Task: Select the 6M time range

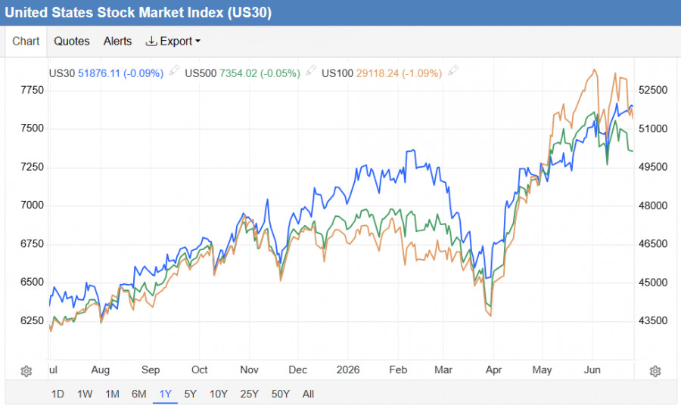Action: pyautogui.click(x=139, y=394)
